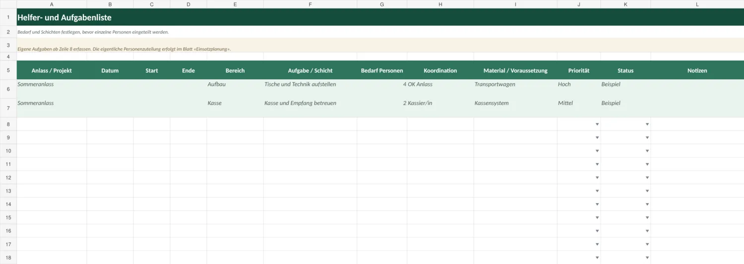Select the 'Bedarf Personen' header cell
744x264 pixels.
point(382,70)
